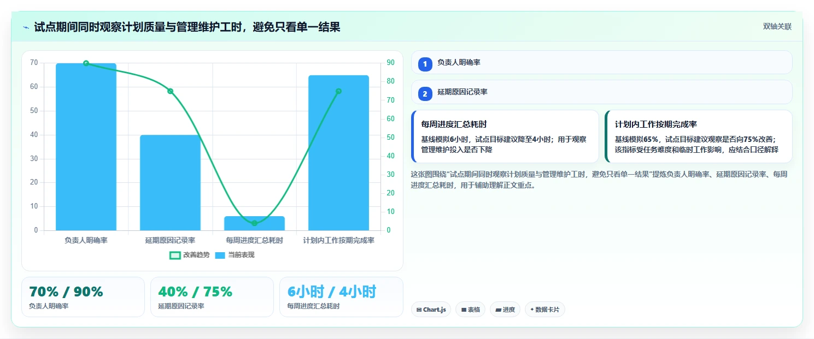This screenshot has width=814, height=339.
Task: Click right axis value 90
Action: coord(390,63)
